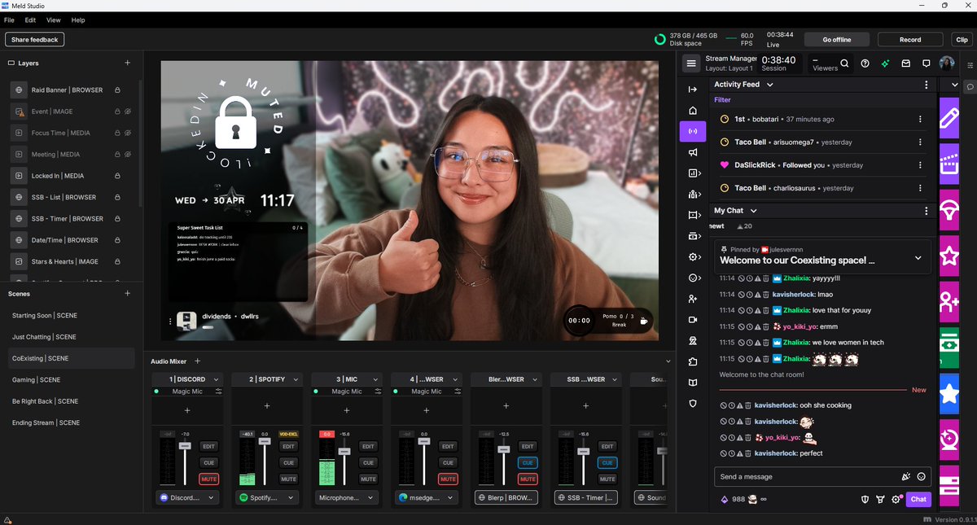
Task: Toggle the lock on the Raid Banner layer
Action: click(117, 90)
